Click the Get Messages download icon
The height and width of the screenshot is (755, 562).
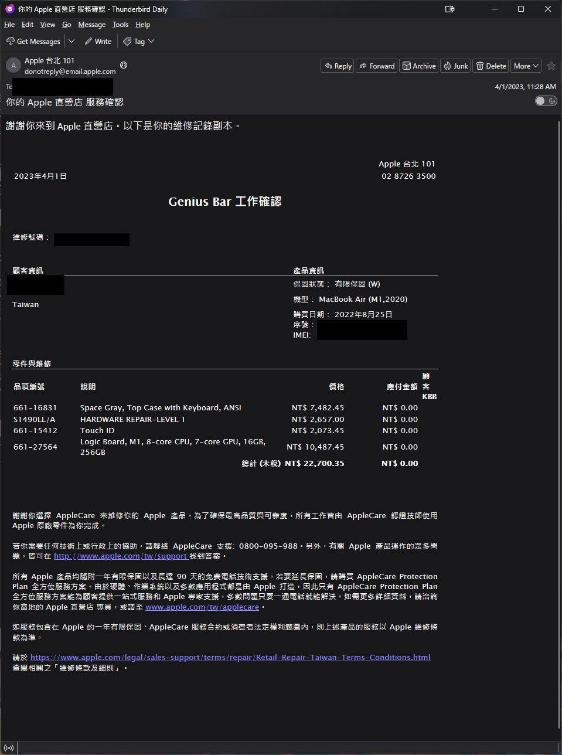coord(11,41)
